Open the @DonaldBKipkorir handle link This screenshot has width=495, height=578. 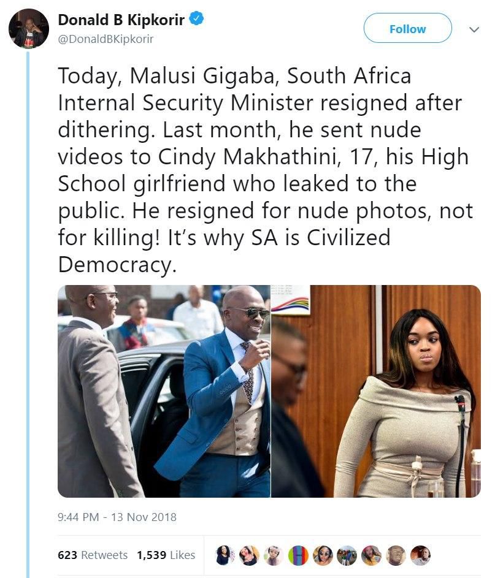[x=106, y=39]
